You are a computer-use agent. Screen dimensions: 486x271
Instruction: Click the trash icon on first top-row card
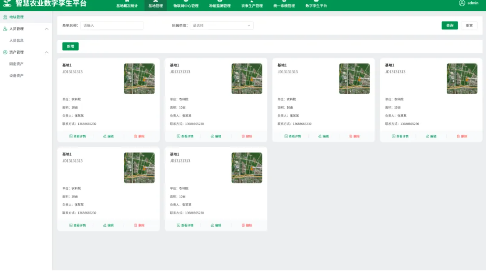click(136, 136)
